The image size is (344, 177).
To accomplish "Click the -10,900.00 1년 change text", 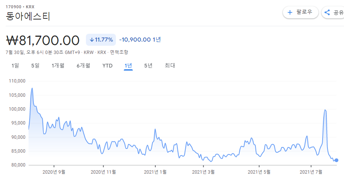I will pyautogui.click(x=140, y=40).
